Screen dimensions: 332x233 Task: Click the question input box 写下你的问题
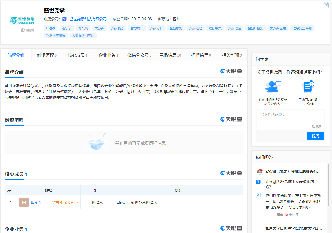point(291,120)
